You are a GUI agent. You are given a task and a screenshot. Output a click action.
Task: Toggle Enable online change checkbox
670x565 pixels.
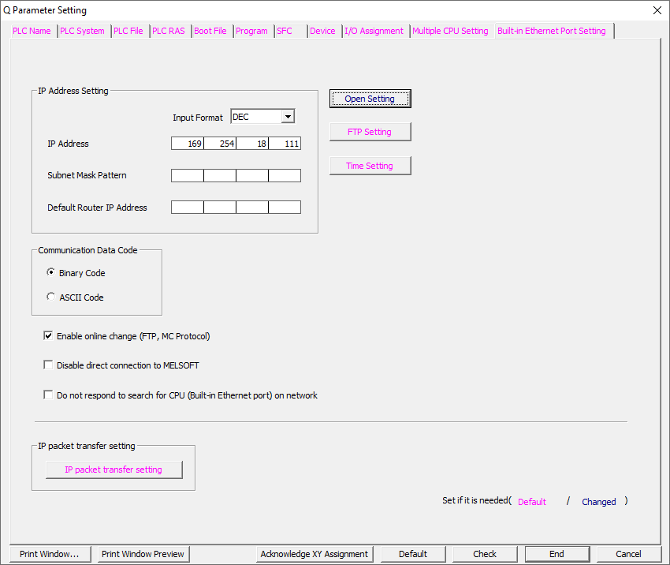click(x=48, y=336)
